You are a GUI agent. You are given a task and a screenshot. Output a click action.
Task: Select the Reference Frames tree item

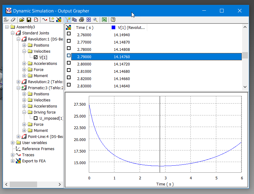[38, 149]
